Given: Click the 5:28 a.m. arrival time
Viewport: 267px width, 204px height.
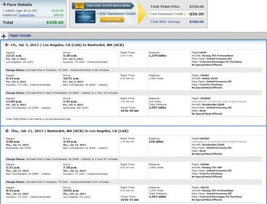Looking at the screenshot, I should tap(70, 56).
